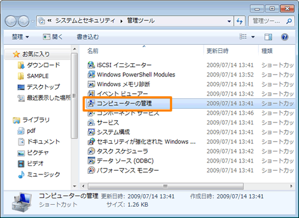This screenshot has height=218, width=299.
Task: Click the horizontal scrollbar thumb
Action: coord(166,186)
